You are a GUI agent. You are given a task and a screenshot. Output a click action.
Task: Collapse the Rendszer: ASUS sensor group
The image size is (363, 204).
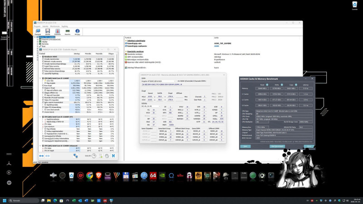coord(40,56)
